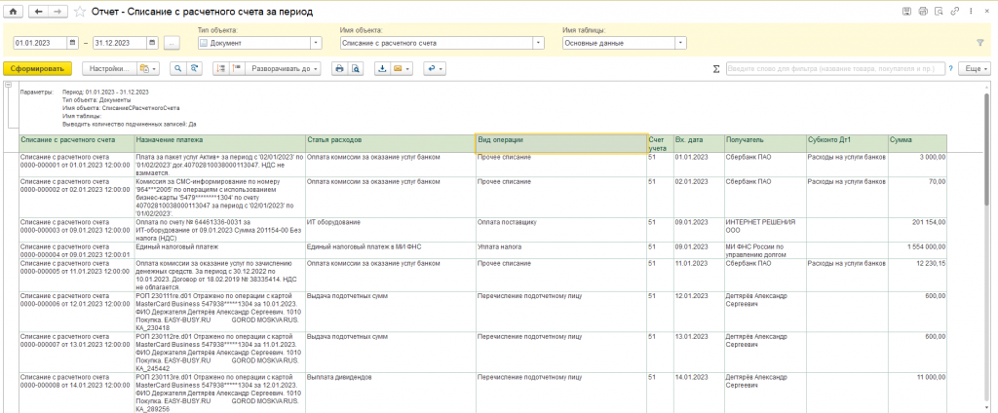Screen dimensions: 998x413
Task: Click the start date field 01.01.2023
Action: [40, 43]
